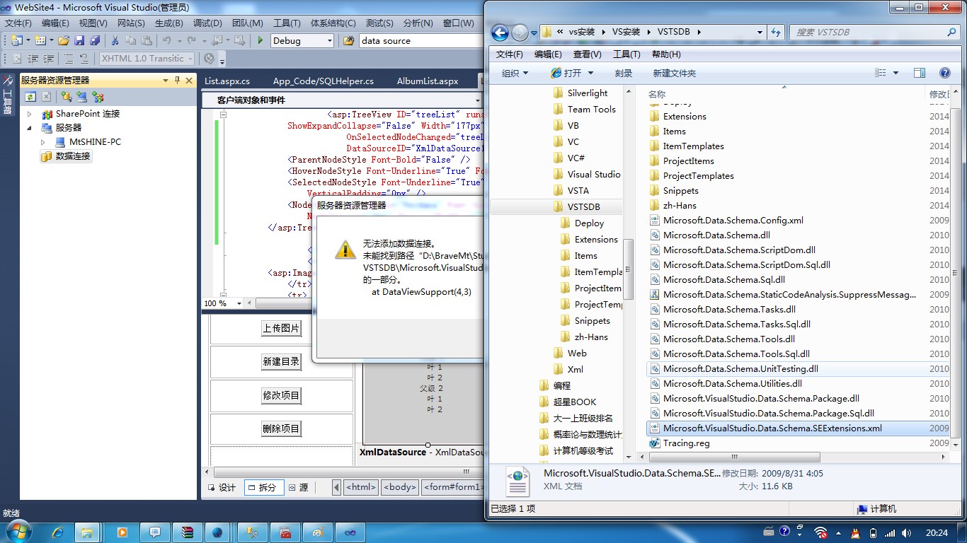967x543 pixels.
Task: Click the Save All toolbar icon
Action: click(94, 41)
